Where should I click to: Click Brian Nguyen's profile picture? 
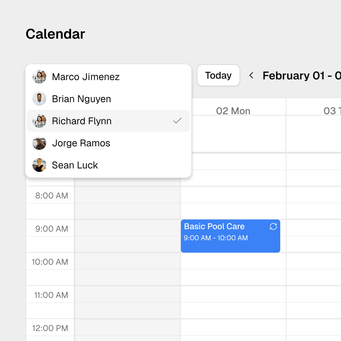(x=39, y=99)
